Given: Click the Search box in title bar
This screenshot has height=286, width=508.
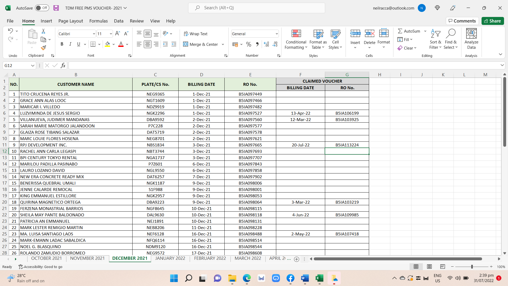Looking at the screenshot, I should (256, 8).
